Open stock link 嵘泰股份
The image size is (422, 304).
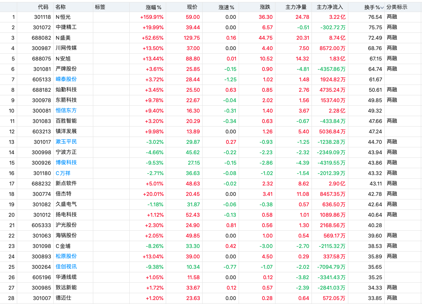click(x=66, y=79)
